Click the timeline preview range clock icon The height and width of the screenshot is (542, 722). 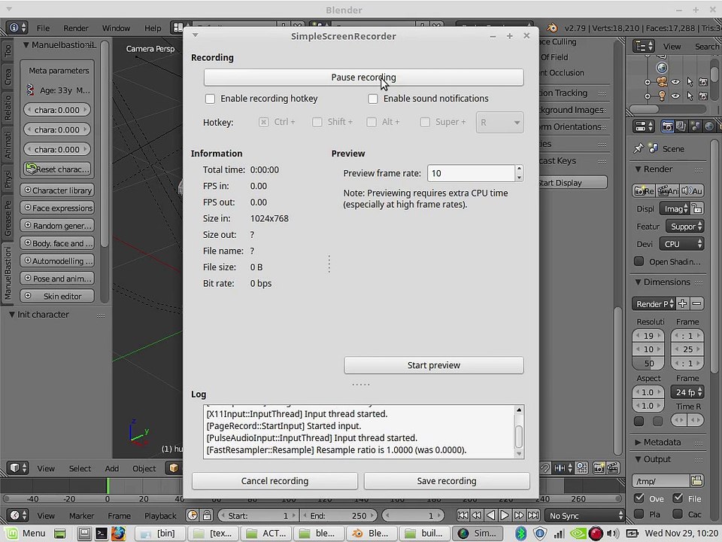193,515
